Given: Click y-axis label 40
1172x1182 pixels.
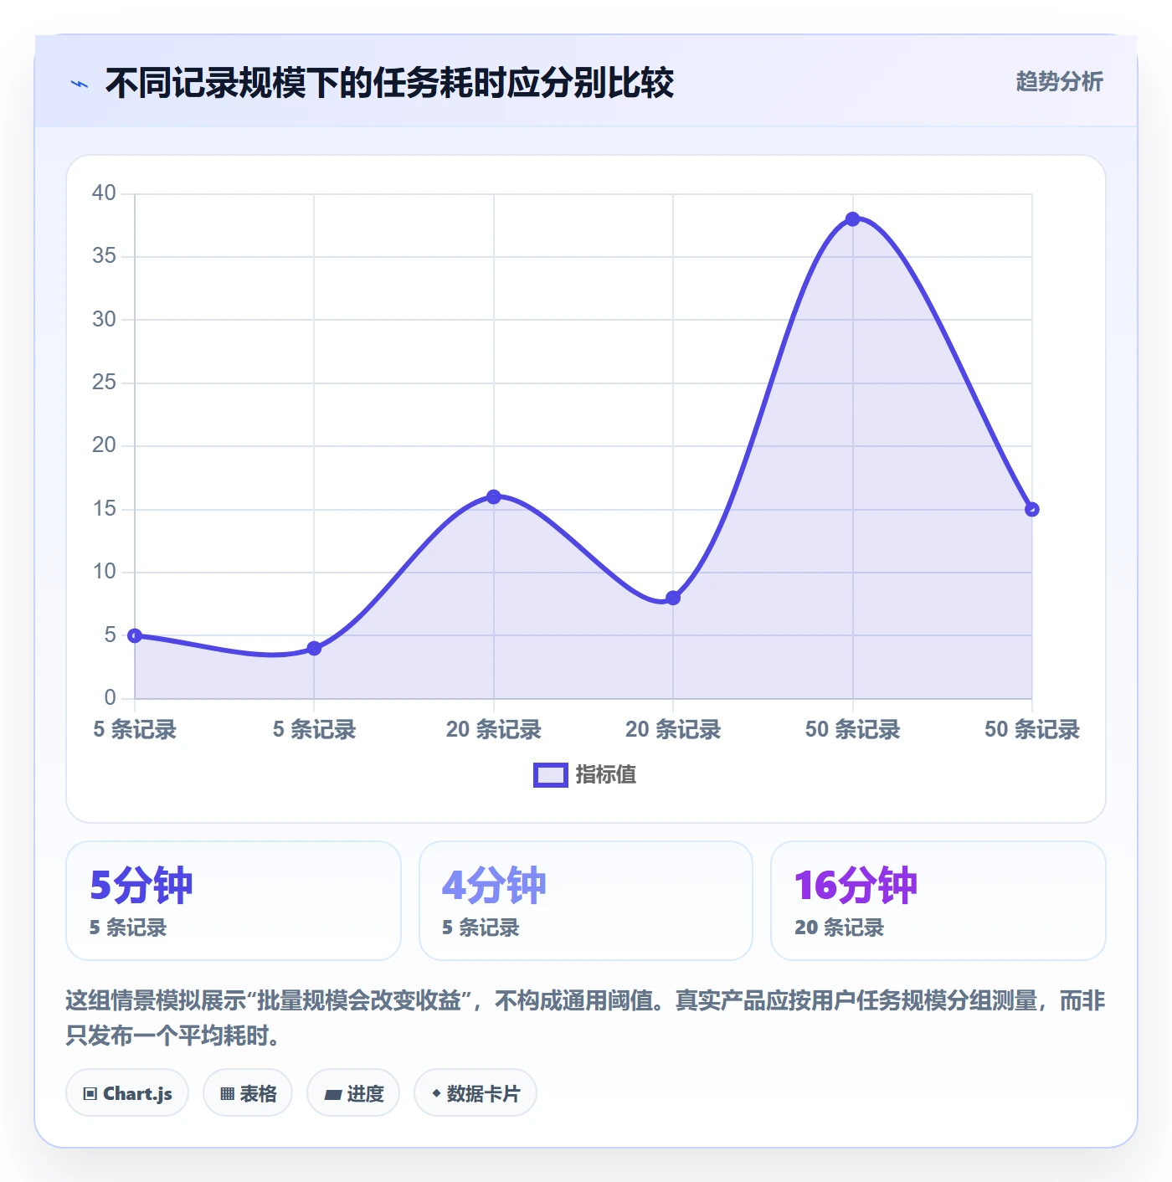Looking at the screenshot, I should pyautogui.click(x=104, y=193).
